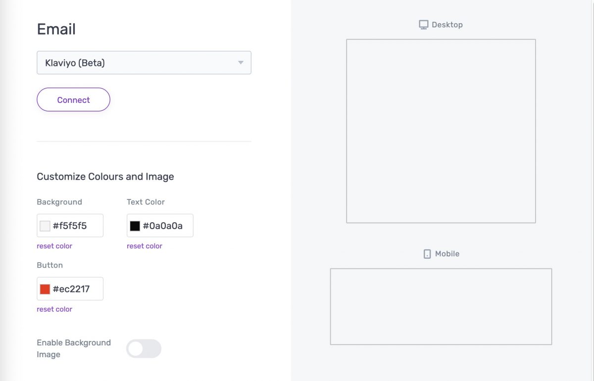Open the Klaviyo (Beta) email provider dropdown
Screen dimensions: 594x381
coord(144,63)
